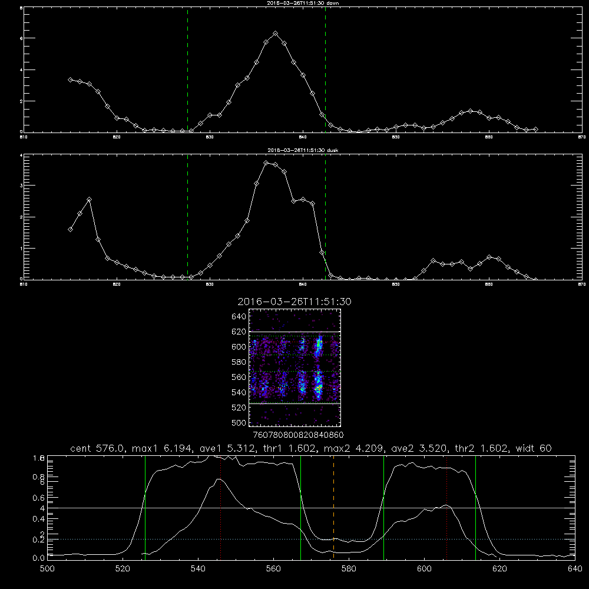Click the green vertical line near 526
Viewport: 589px width, 589px height.
pos(145,507)
